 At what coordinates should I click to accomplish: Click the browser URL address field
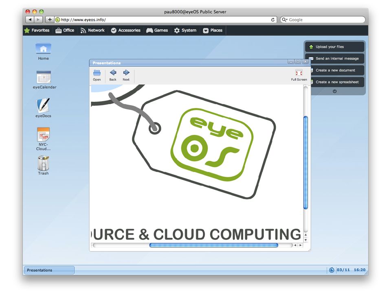166,20
